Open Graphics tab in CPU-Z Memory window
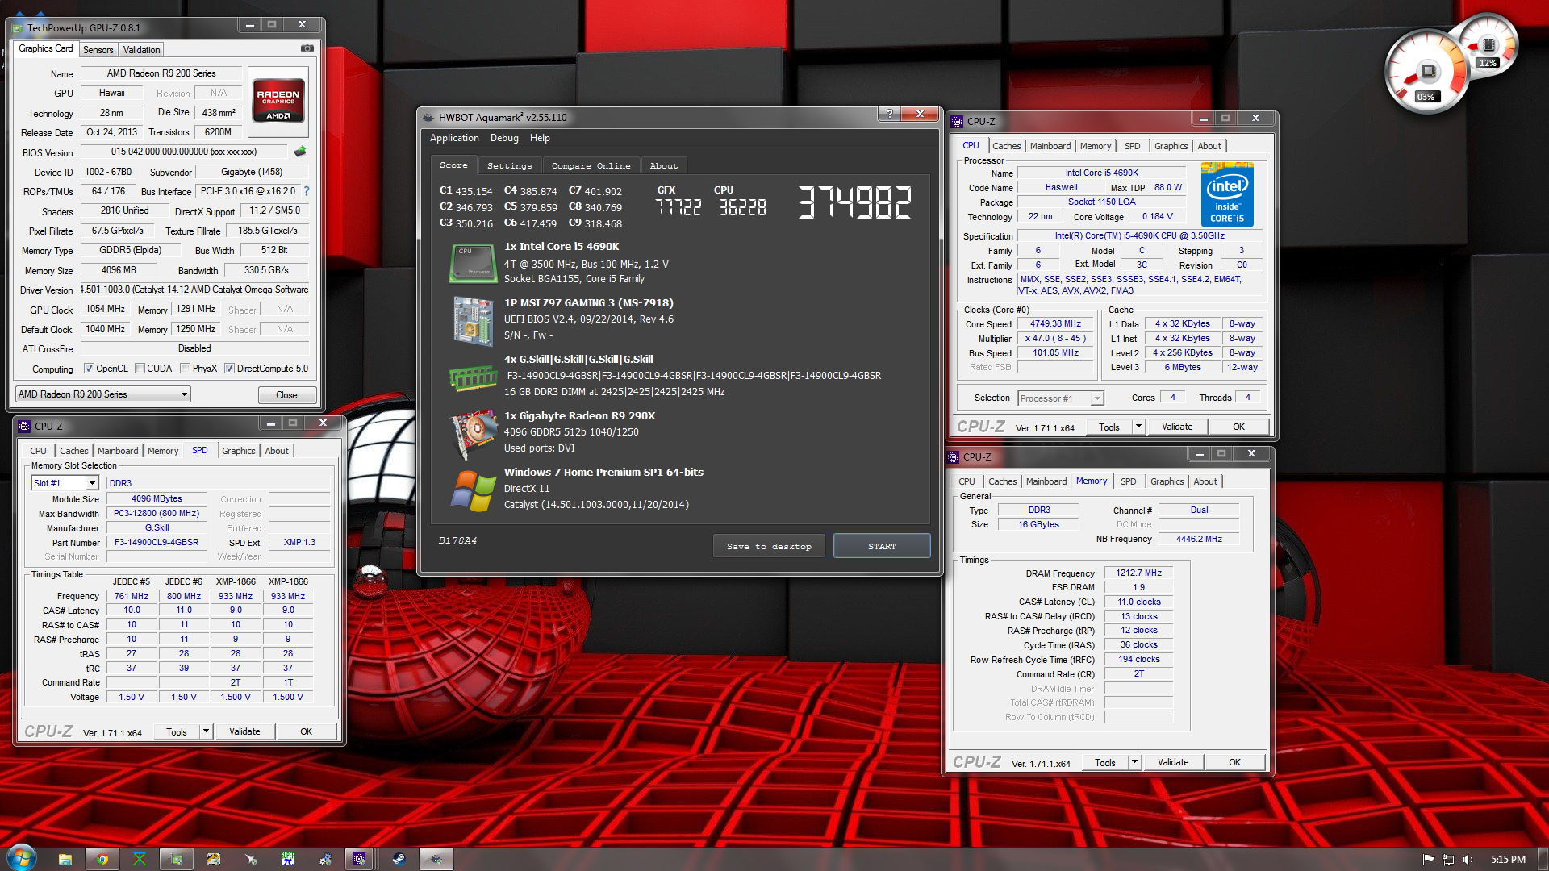The image size is (1549, 871). [x=1167, y=481]
